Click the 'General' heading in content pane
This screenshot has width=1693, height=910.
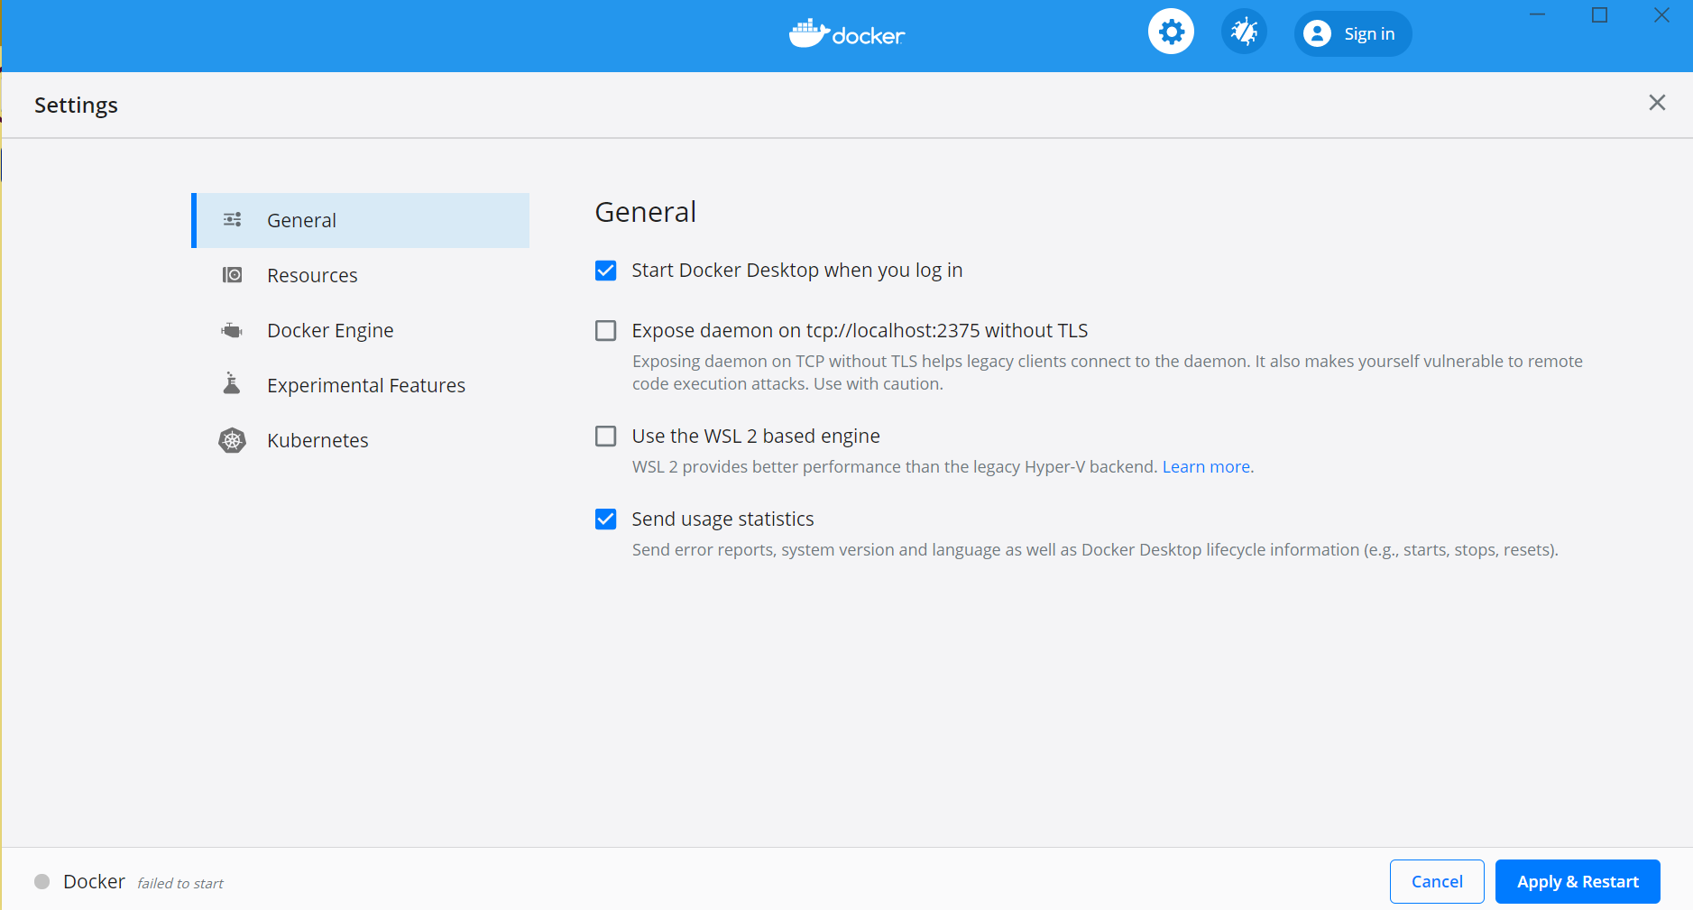pos(646,212)
